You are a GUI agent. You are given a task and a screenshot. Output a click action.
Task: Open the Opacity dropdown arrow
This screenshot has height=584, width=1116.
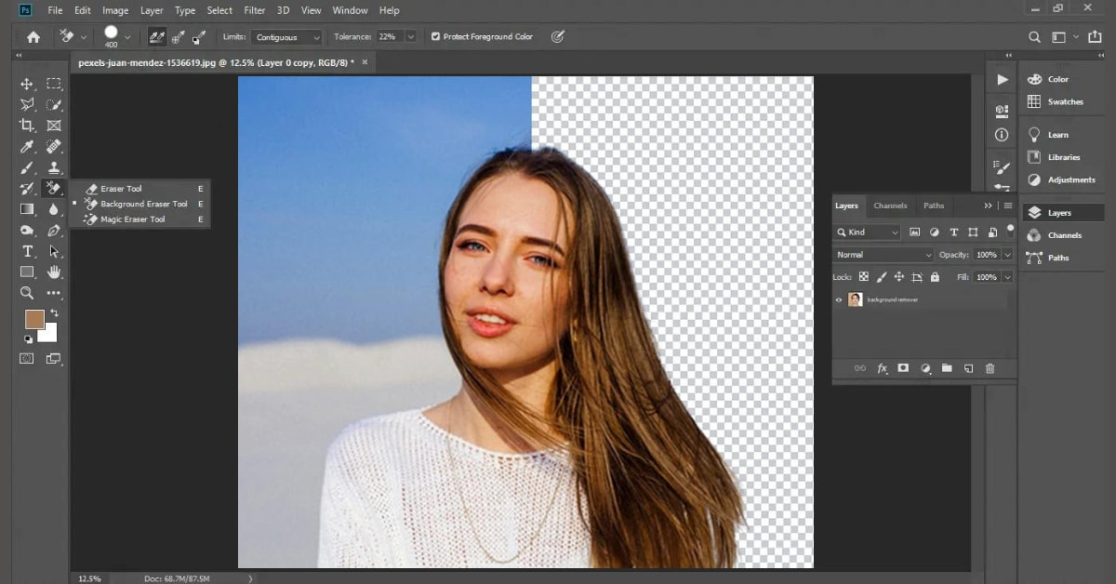click(x=1007, y=255)
